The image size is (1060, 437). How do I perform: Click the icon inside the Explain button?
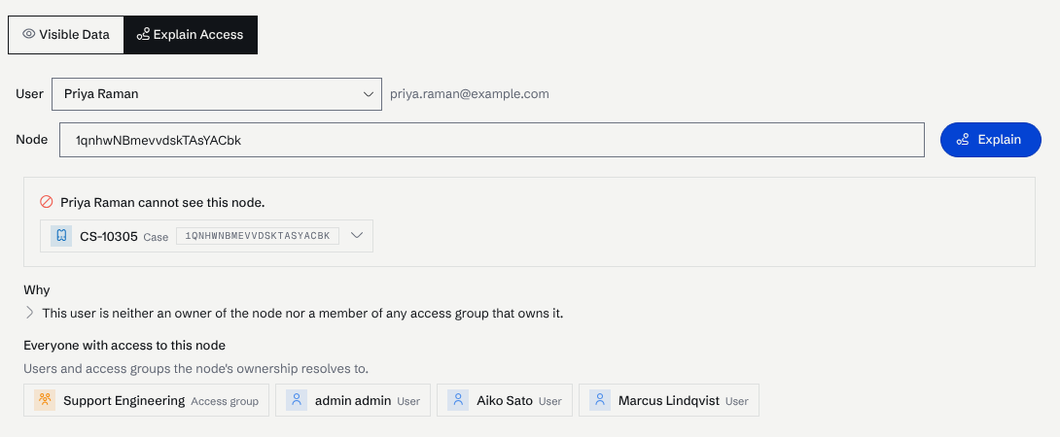click(963, 140)
